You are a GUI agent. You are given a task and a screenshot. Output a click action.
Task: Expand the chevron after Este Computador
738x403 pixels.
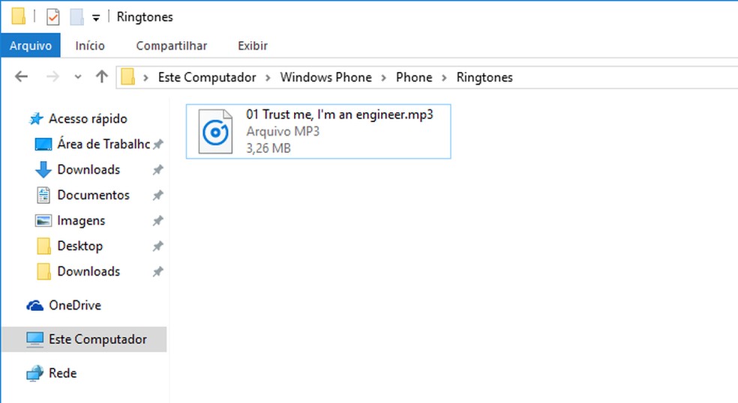268,78
